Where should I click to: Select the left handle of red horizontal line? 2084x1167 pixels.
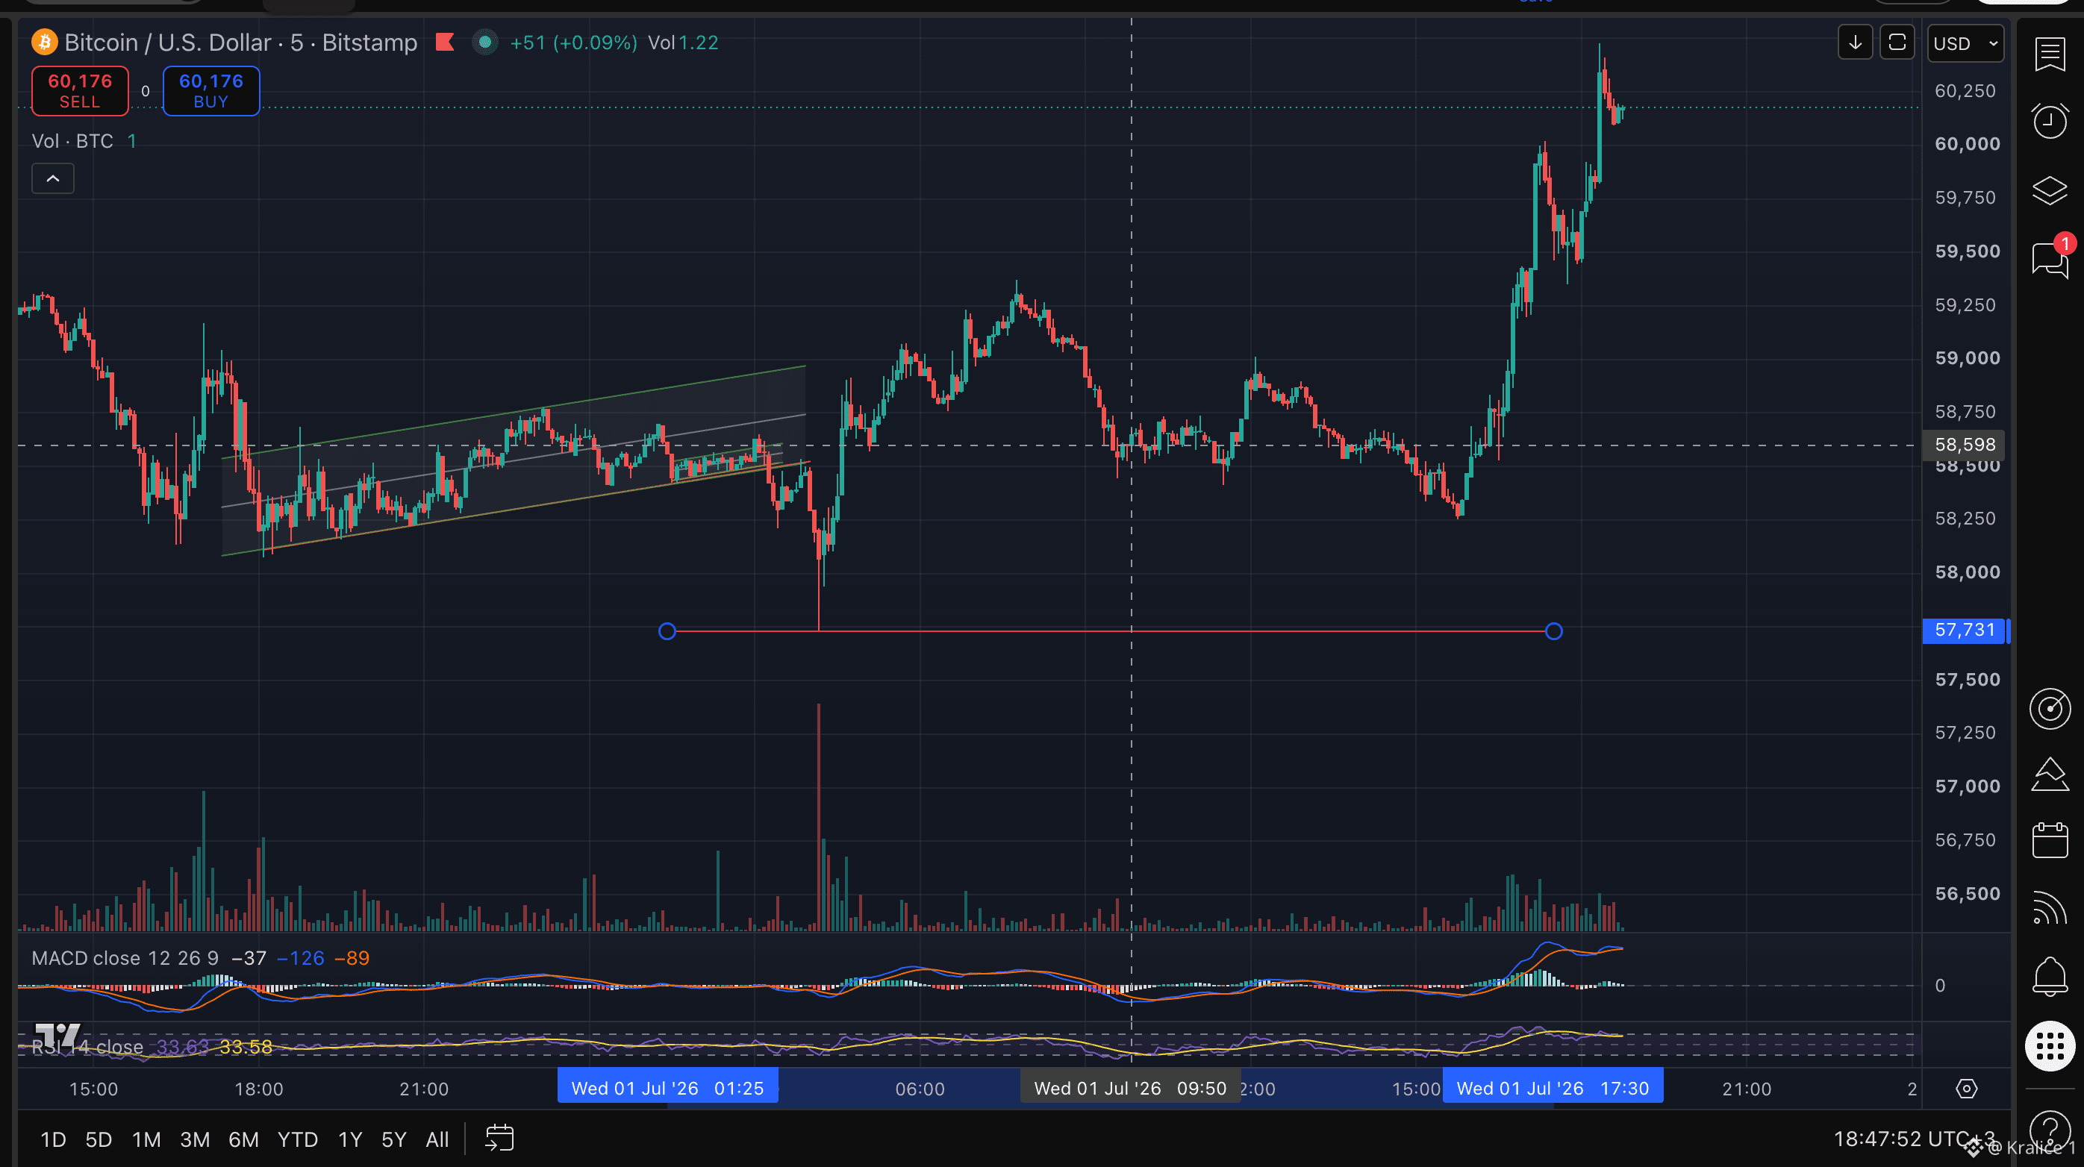667,631
